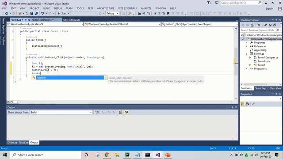Expand the Form1.Designer.cs node
Screen dimensions: 283x159
[250, 57]
